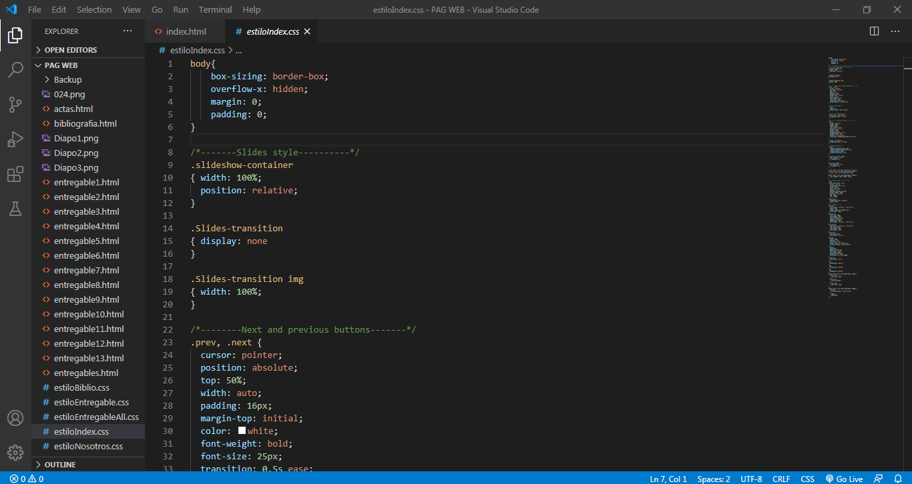
Task: Open the Terminal menu
Action: [215, 9]
